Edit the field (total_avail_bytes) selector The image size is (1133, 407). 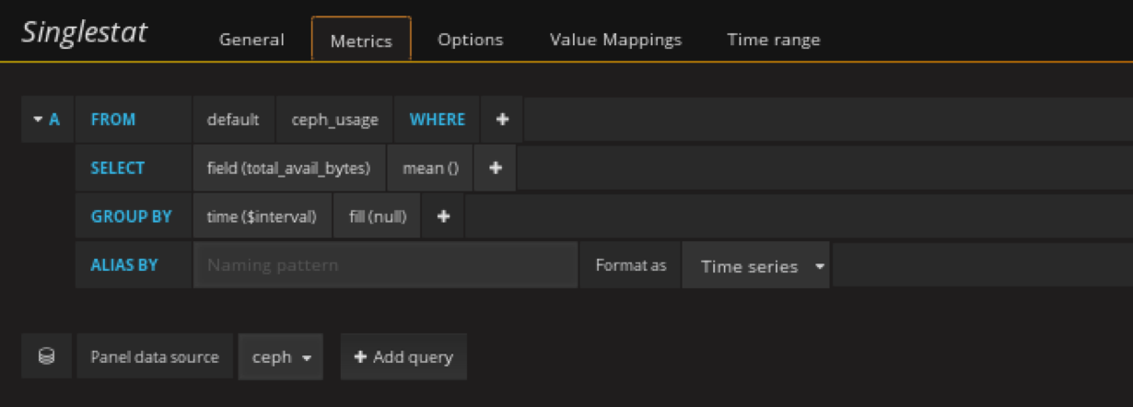[288, 169]
